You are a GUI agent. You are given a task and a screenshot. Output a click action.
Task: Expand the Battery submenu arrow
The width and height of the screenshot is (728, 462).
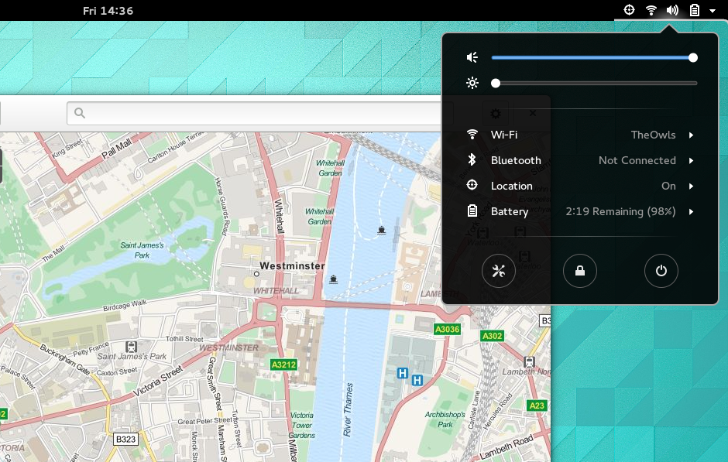692,211
